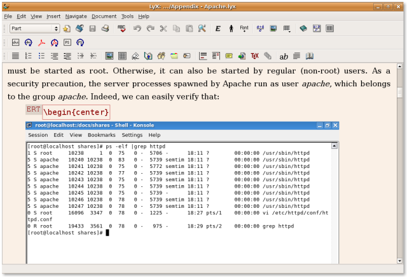Click the spellcheck ABC icon
Image resolution: width=407 pixels, height=277 pixels.
[x=121, y=29]
